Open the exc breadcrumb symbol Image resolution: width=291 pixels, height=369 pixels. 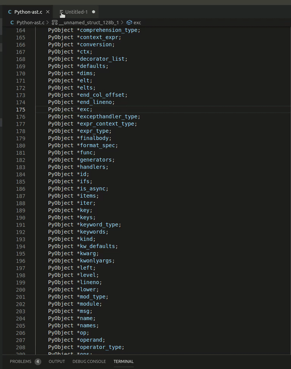click(137, 23)
